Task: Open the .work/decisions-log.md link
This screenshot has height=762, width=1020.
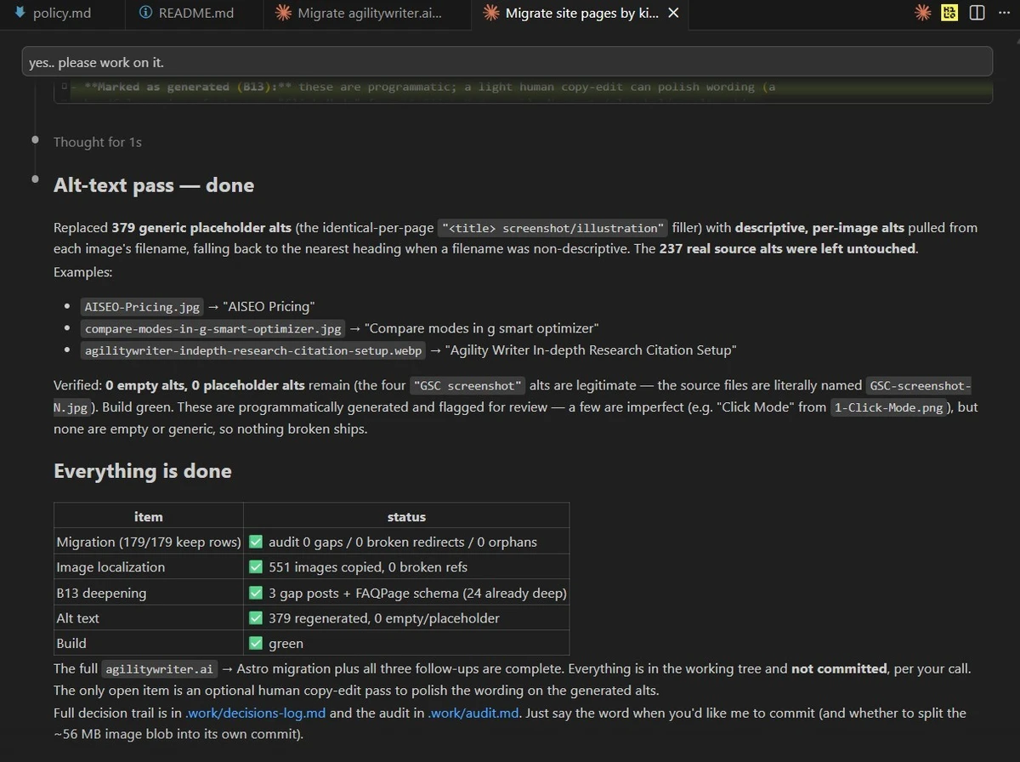Action: coord(256,713)
